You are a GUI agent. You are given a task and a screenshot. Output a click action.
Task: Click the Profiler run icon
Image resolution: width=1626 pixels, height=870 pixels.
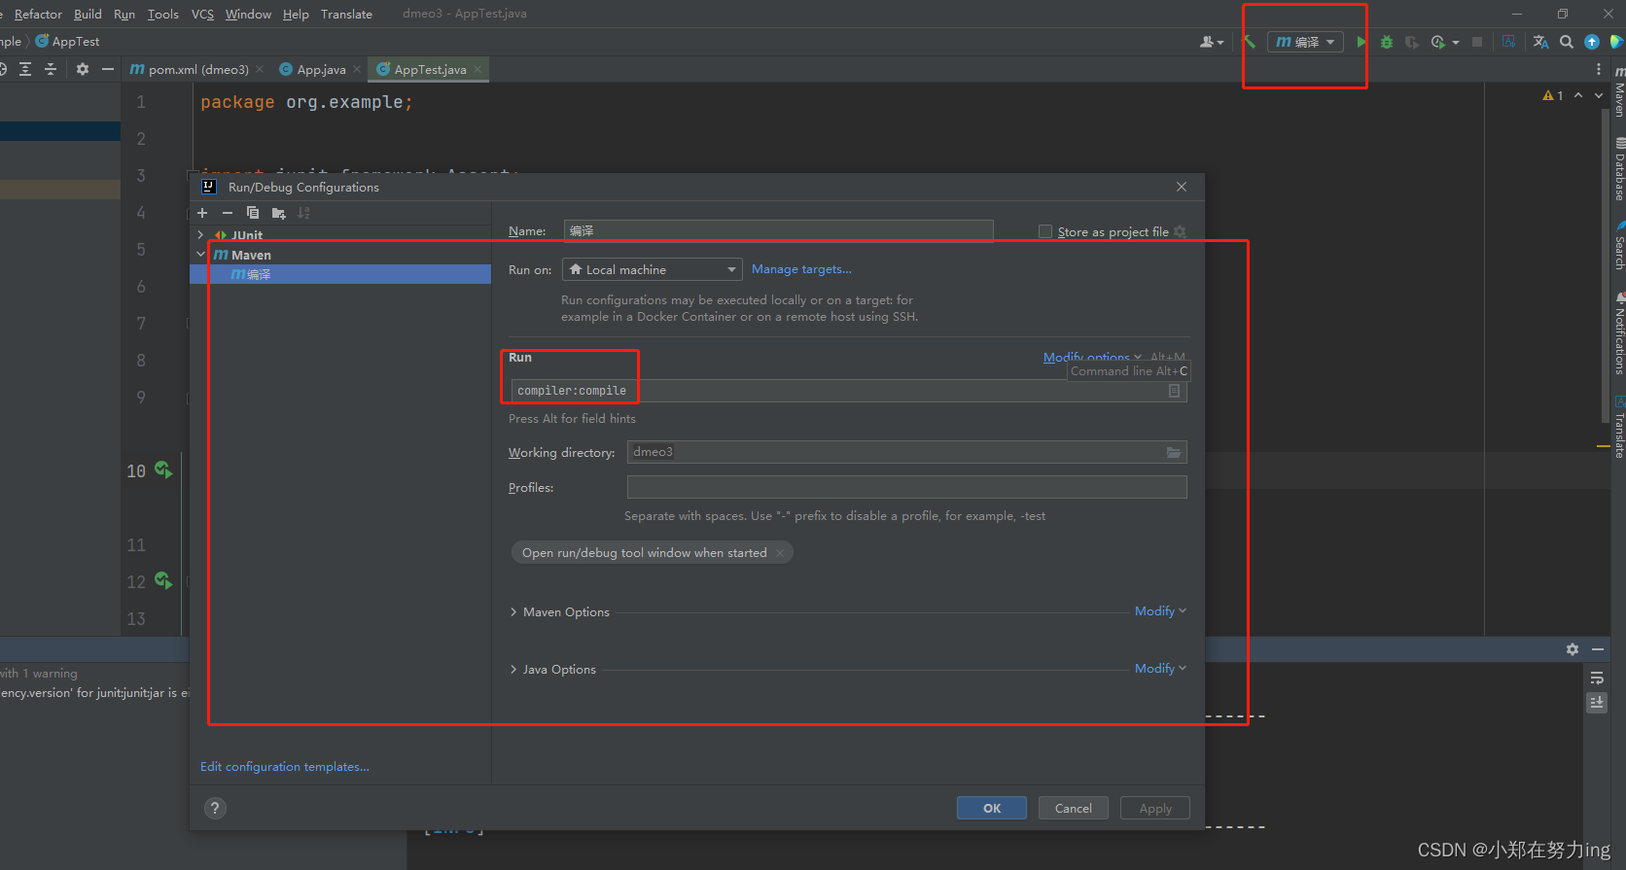(1437, 42)
